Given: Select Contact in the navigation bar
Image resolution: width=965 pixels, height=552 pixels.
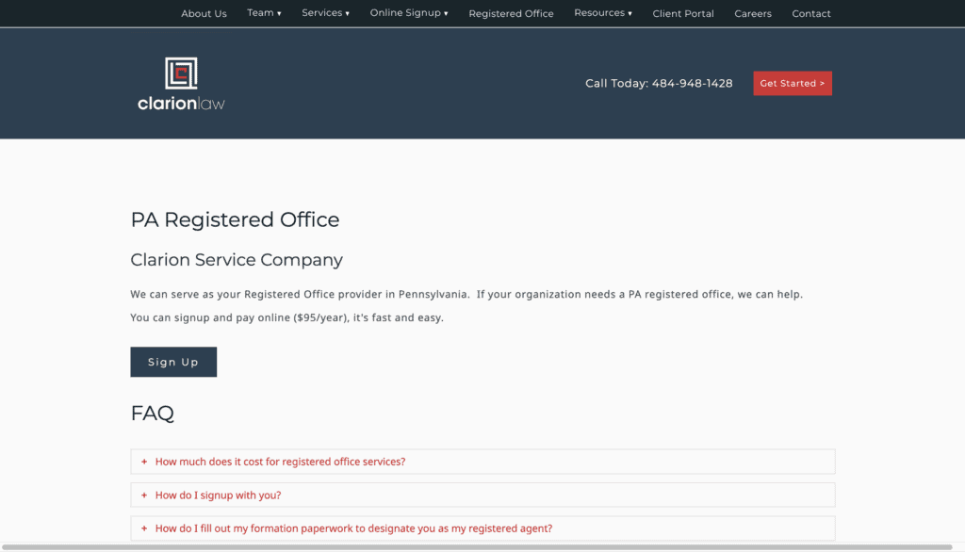Looking at the screenshot, I should point(810,13).
